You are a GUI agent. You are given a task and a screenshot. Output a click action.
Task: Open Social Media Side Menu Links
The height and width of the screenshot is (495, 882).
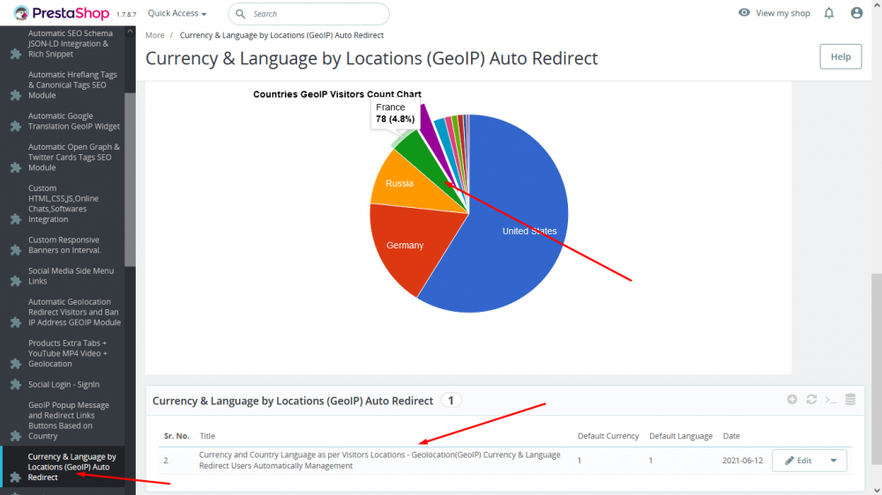[71, 276]
